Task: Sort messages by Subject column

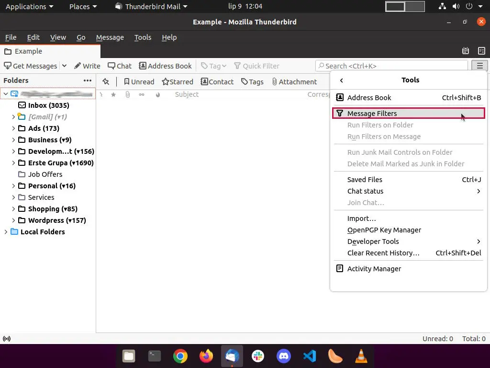Action: [x=187, y=94]
